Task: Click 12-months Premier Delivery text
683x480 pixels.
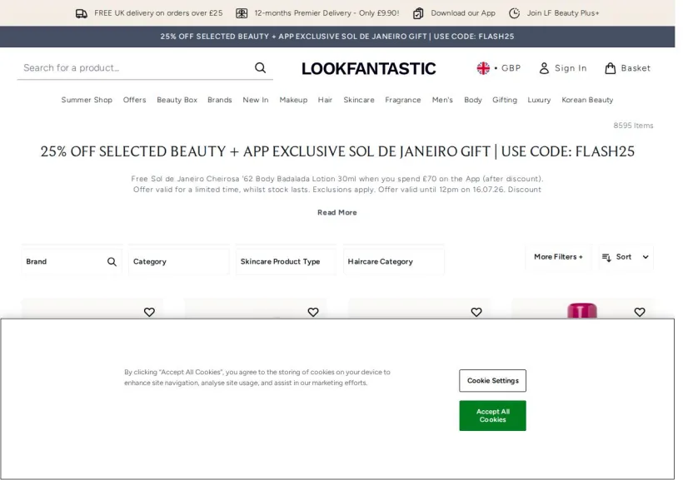Action: (x=327, y=13)
